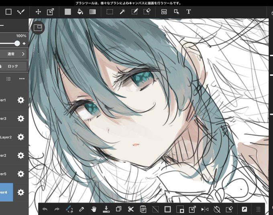Select the Layer5 row in the layer list
Viewport: 273px width, 215px height.
(x=6, y=174)
